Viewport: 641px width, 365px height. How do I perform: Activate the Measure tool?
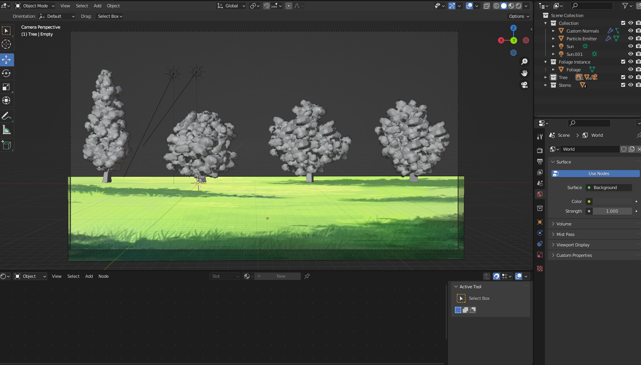point(6,129)
